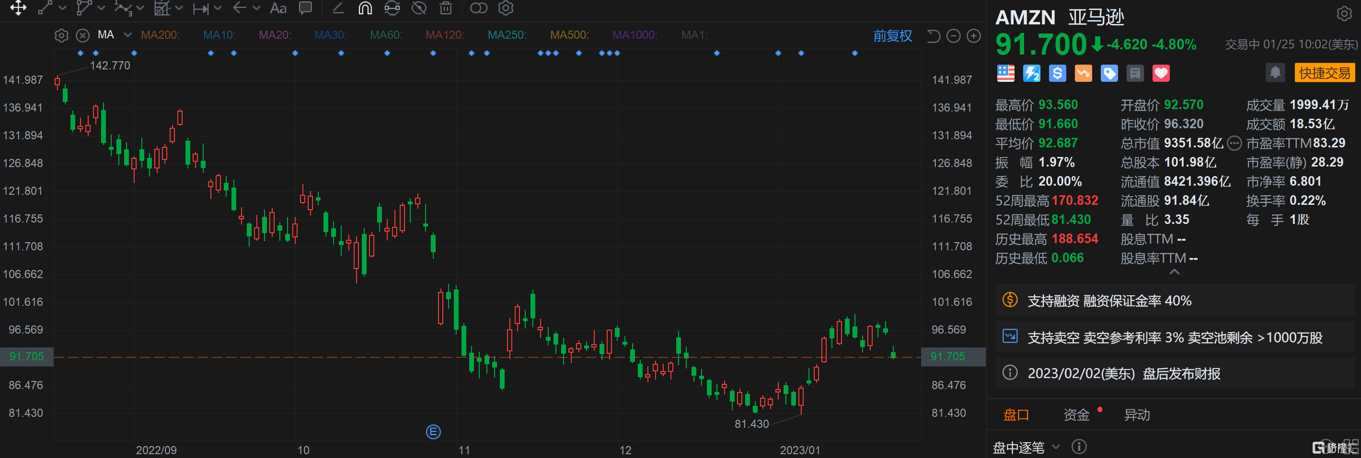This screenshot has height=458, width=1361.
Task: Open the MA indicator settings gear
Action: pyautogui.click(x=62, y=35)
